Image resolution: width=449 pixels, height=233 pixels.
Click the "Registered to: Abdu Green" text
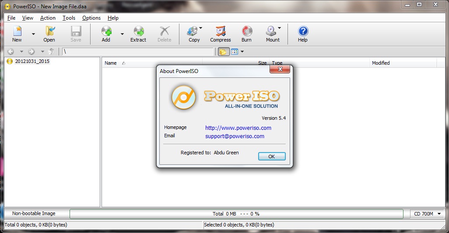point(210,153)
